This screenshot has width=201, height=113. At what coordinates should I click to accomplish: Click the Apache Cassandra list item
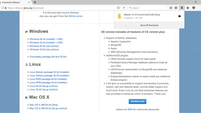coord(120,41)
